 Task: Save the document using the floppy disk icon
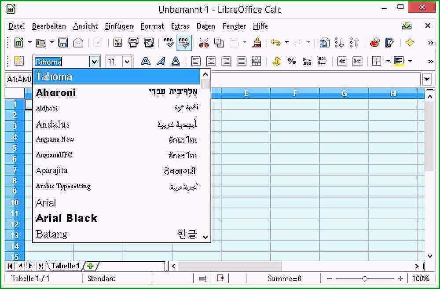coord(63,43)
